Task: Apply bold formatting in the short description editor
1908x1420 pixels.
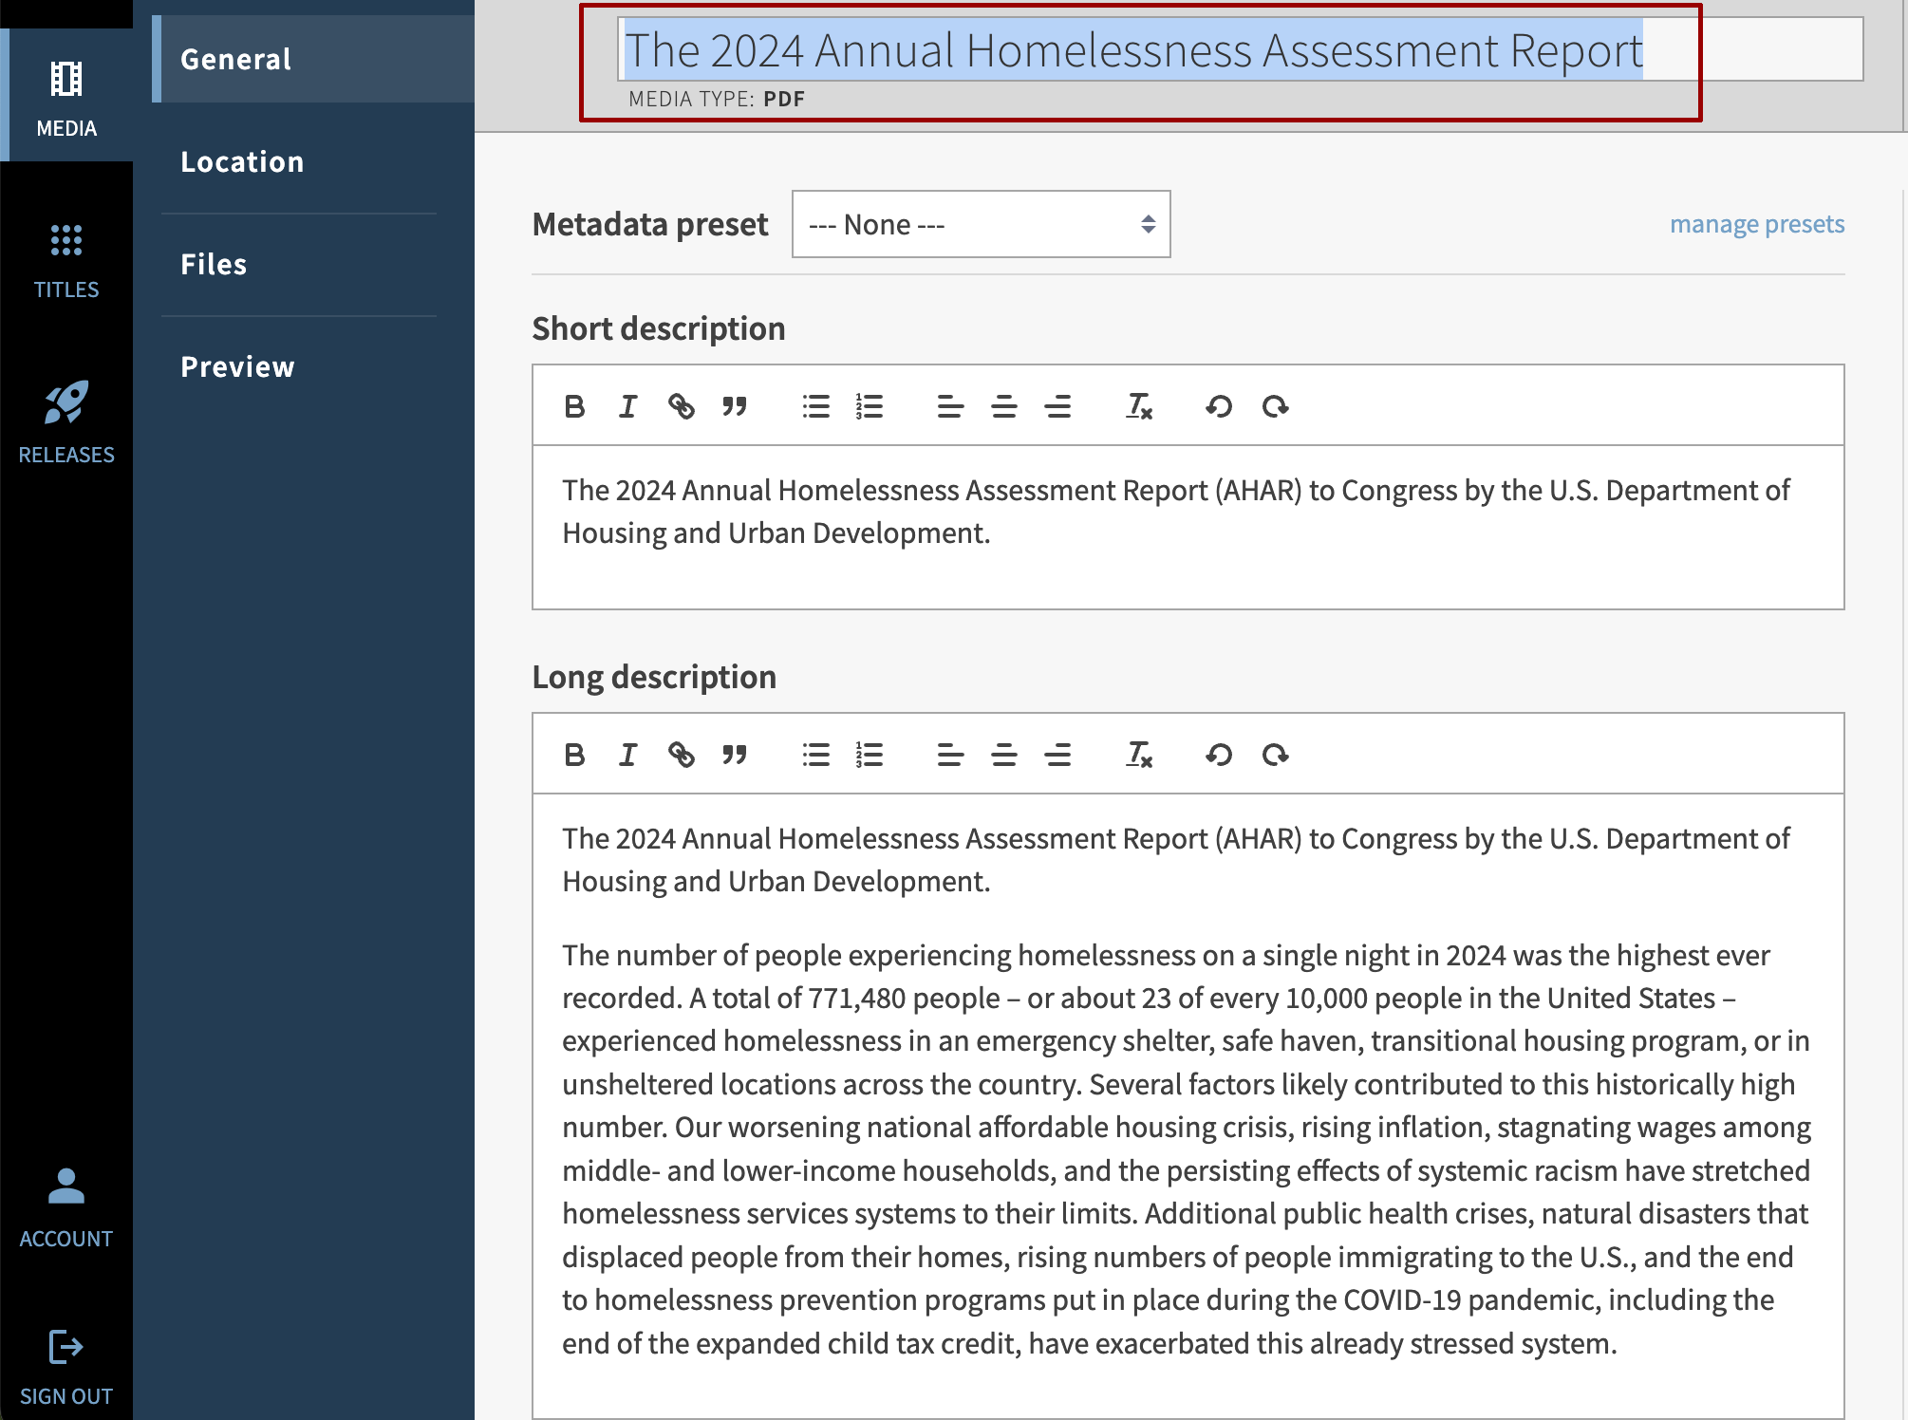Action: [x=574, y=406]
